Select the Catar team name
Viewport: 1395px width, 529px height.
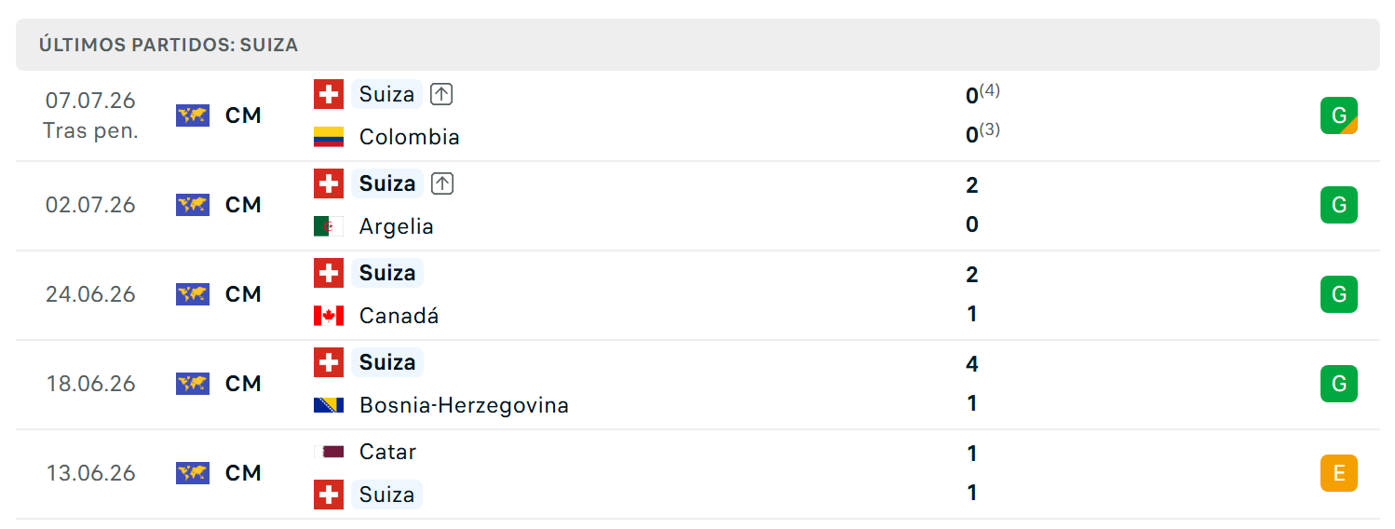click(x=387, y=452)
